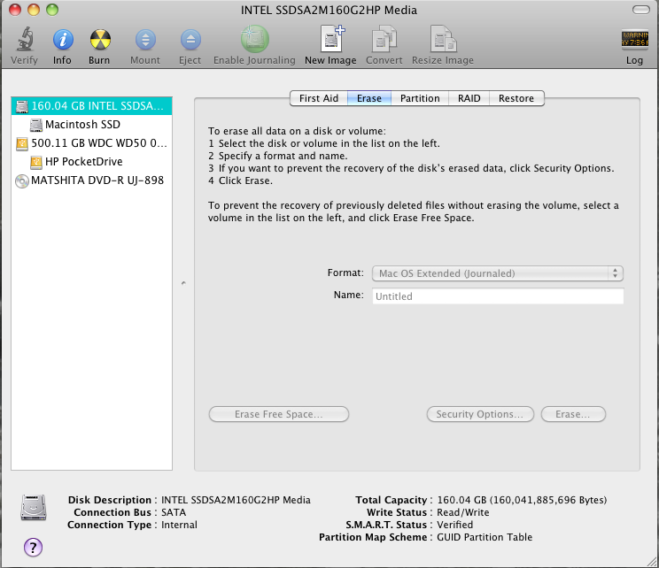Click the Connection Type Internal value
659x568 pixels.
179,525
